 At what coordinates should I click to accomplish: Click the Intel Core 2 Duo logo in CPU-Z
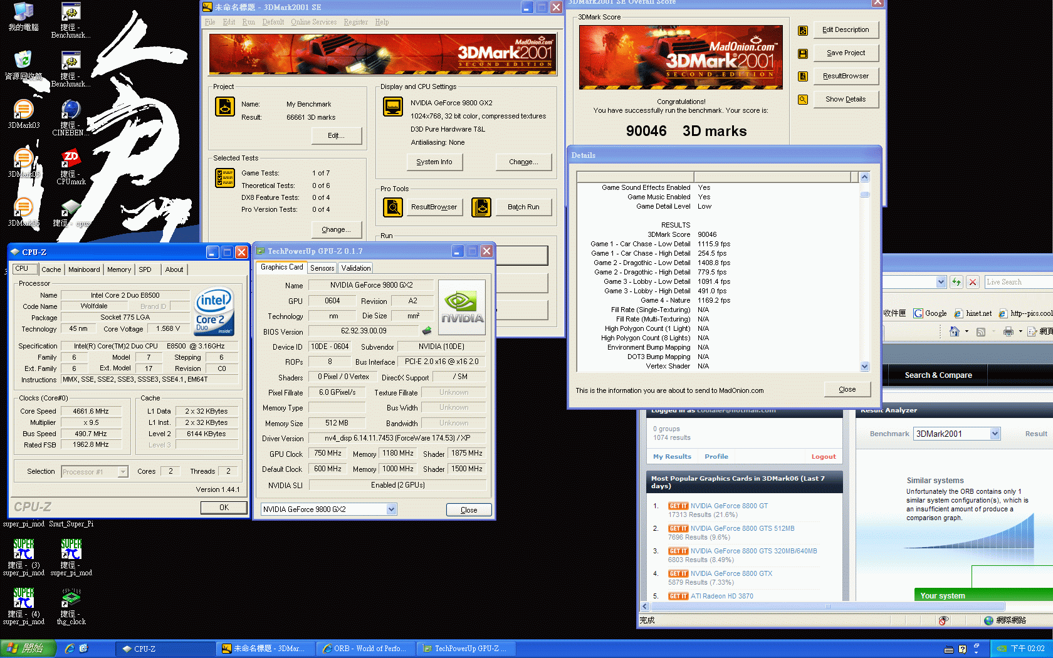(214, 311)
